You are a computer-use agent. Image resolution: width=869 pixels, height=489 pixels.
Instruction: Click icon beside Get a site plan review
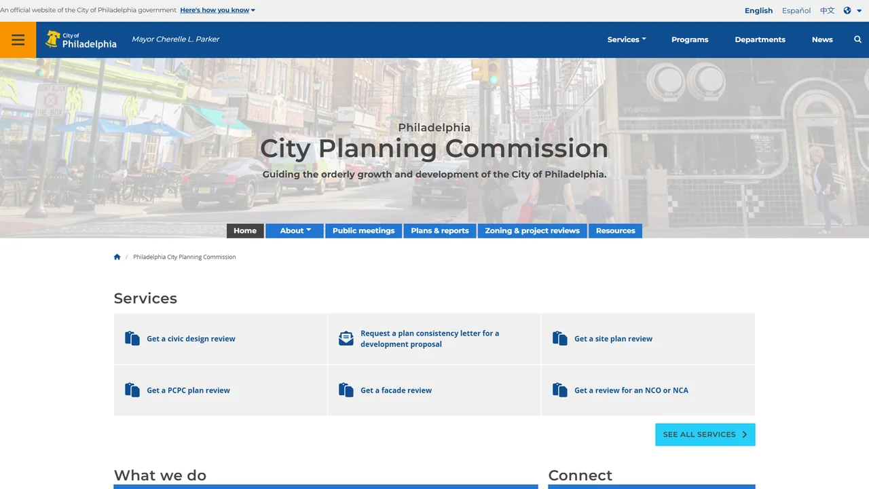pyautogui.click(x=560, y=338)
